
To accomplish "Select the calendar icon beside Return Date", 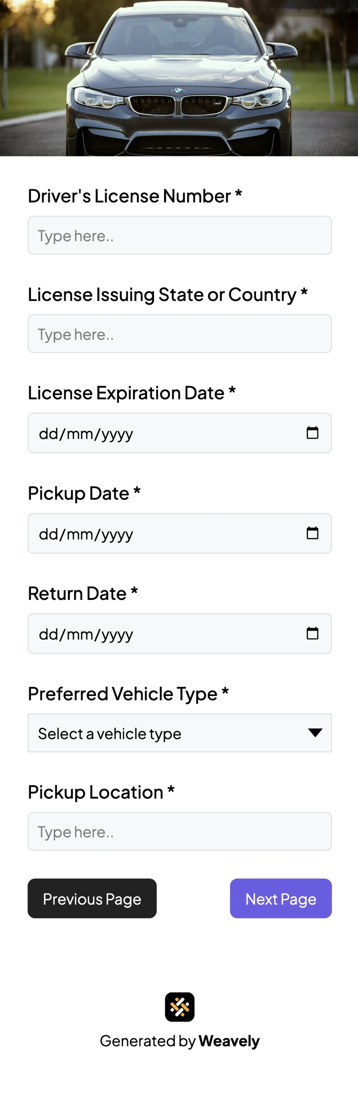I will [x=313, y=634].
